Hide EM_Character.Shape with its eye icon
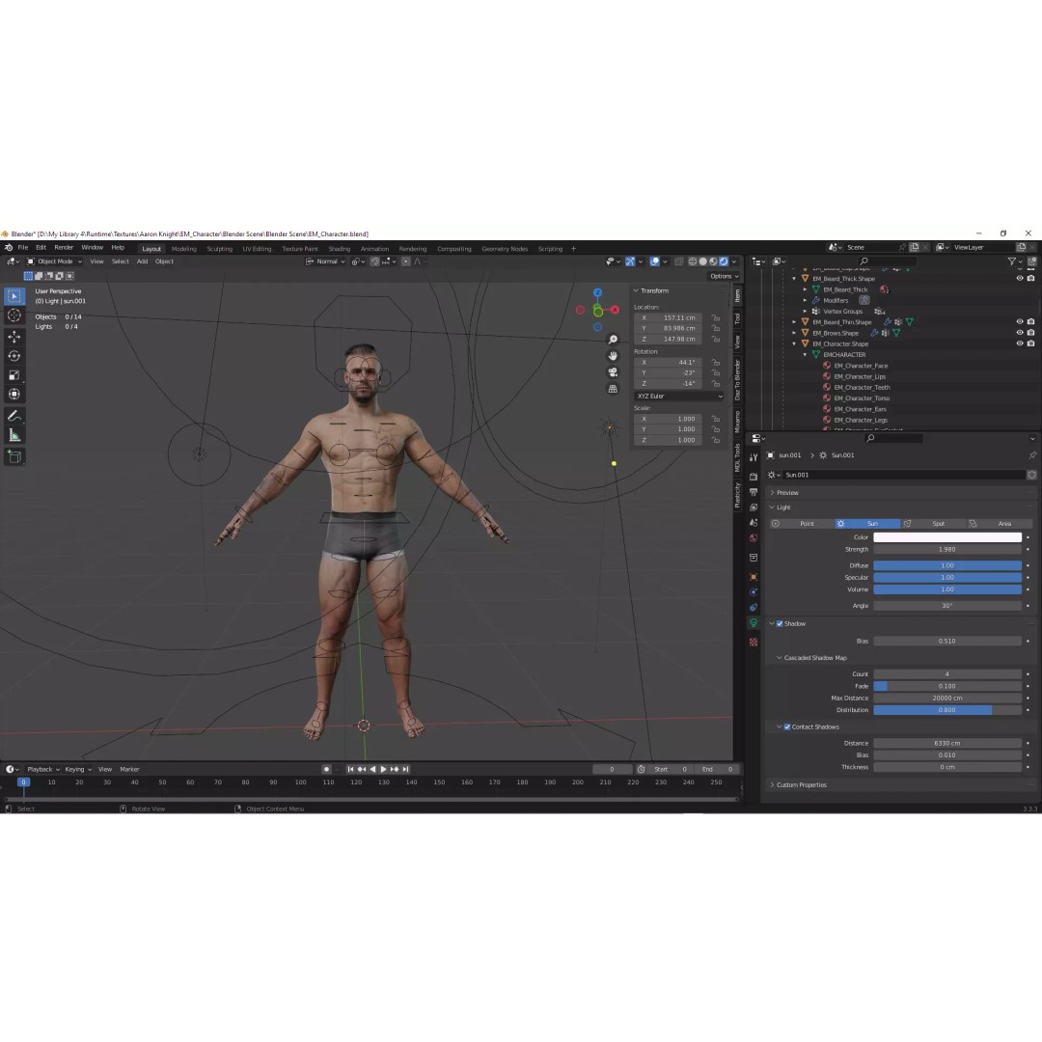 (1020, 343)
